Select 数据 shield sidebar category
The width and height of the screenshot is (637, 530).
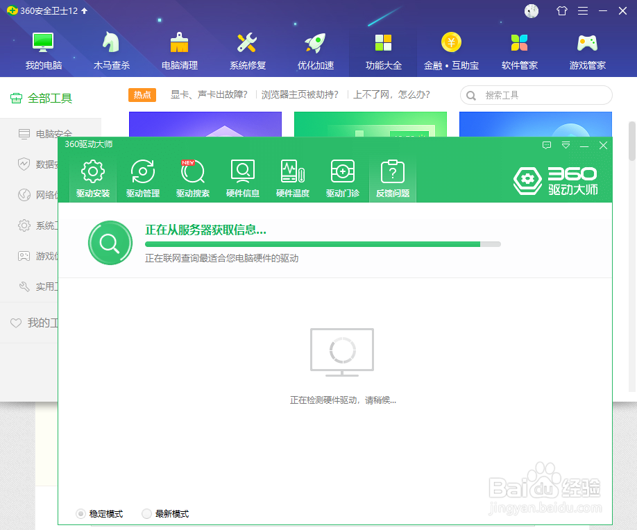(x=37, y=164)
